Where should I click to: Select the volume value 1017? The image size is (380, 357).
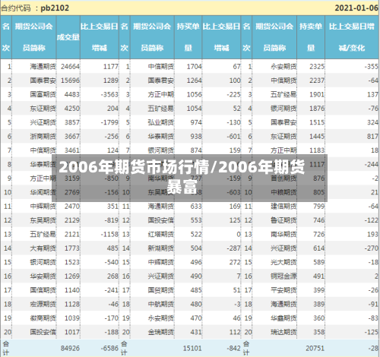pos(72,332)
